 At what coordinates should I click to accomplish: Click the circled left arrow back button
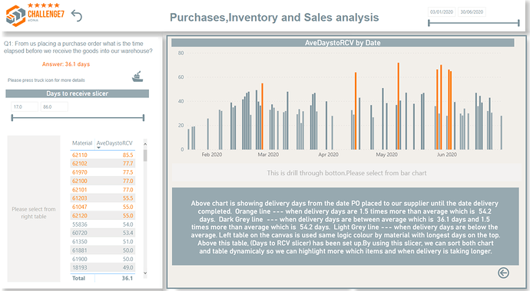pyautogui.click(x=503, y=273)
